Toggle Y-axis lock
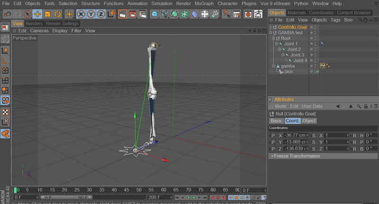The image size is (379, 204). 91,14
